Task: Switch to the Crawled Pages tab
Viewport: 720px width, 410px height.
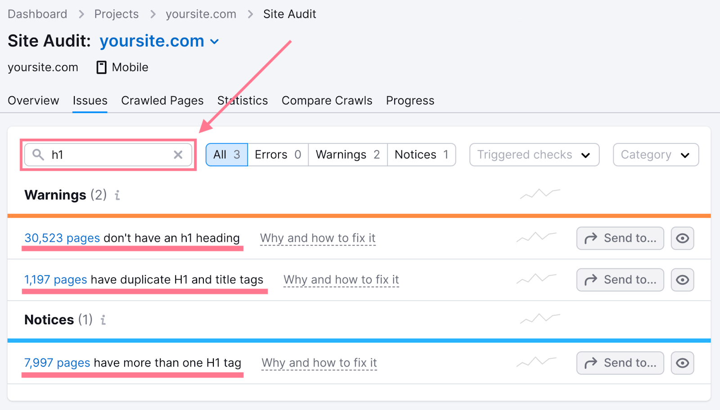Action: click(x=162, y=100)
